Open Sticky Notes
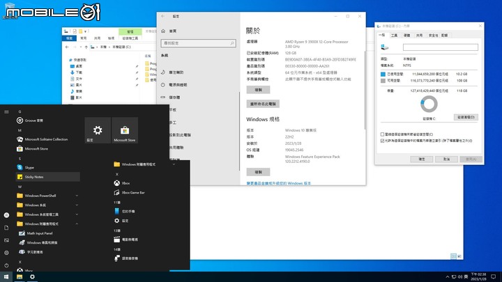This screenshot has width=502, height=282. tap(47, 177)
